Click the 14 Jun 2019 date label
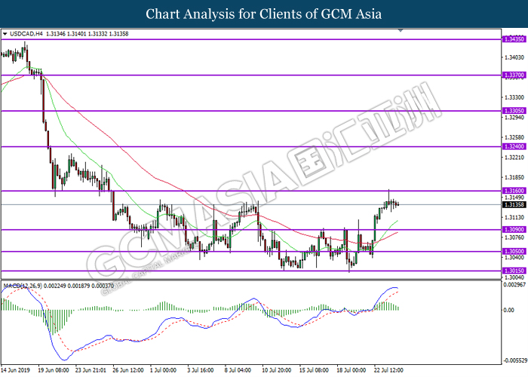Screen dimensions: 528x377 [16, 370]
